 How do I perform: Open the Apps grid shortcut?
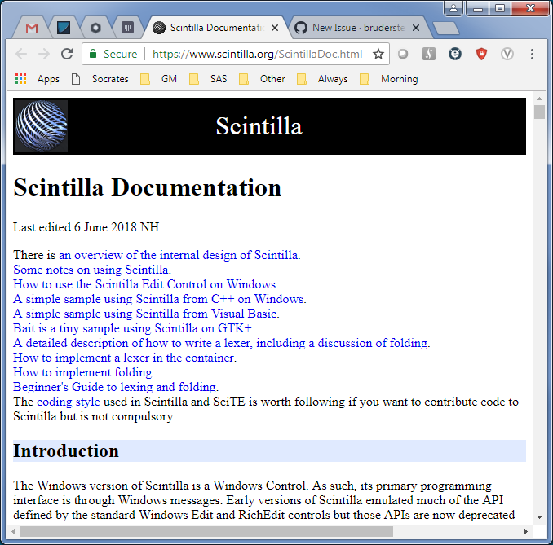(38, 79)
